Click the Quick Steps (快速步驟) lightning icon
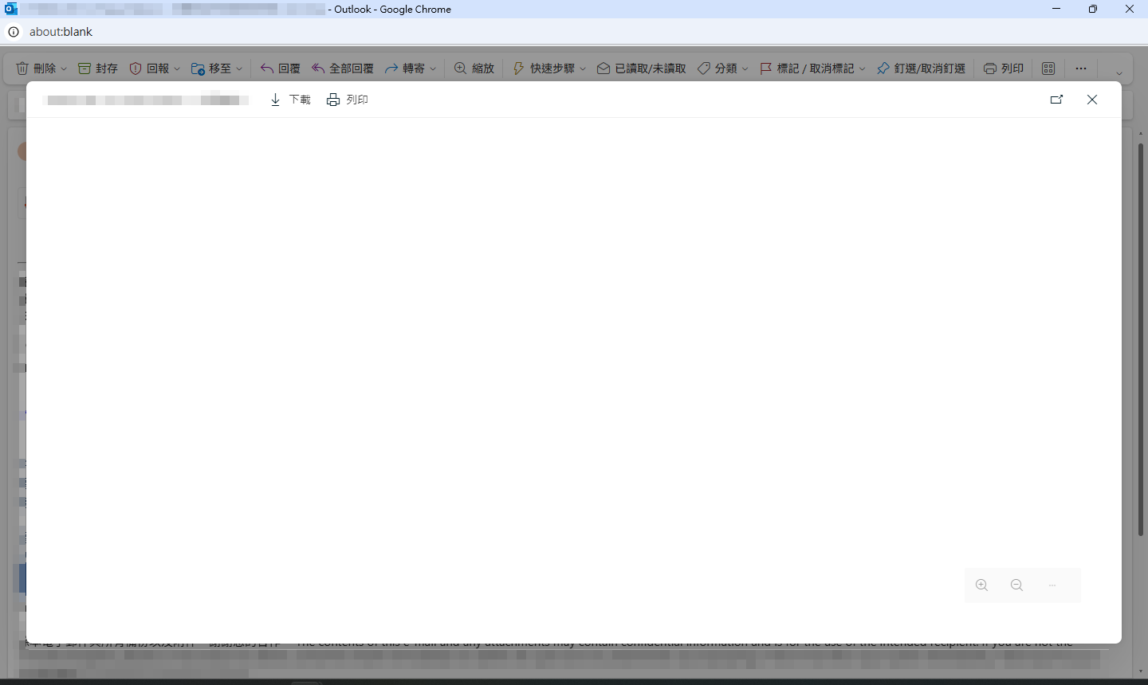Viewport: 1148px width, 685px height. tap(518, 68)
